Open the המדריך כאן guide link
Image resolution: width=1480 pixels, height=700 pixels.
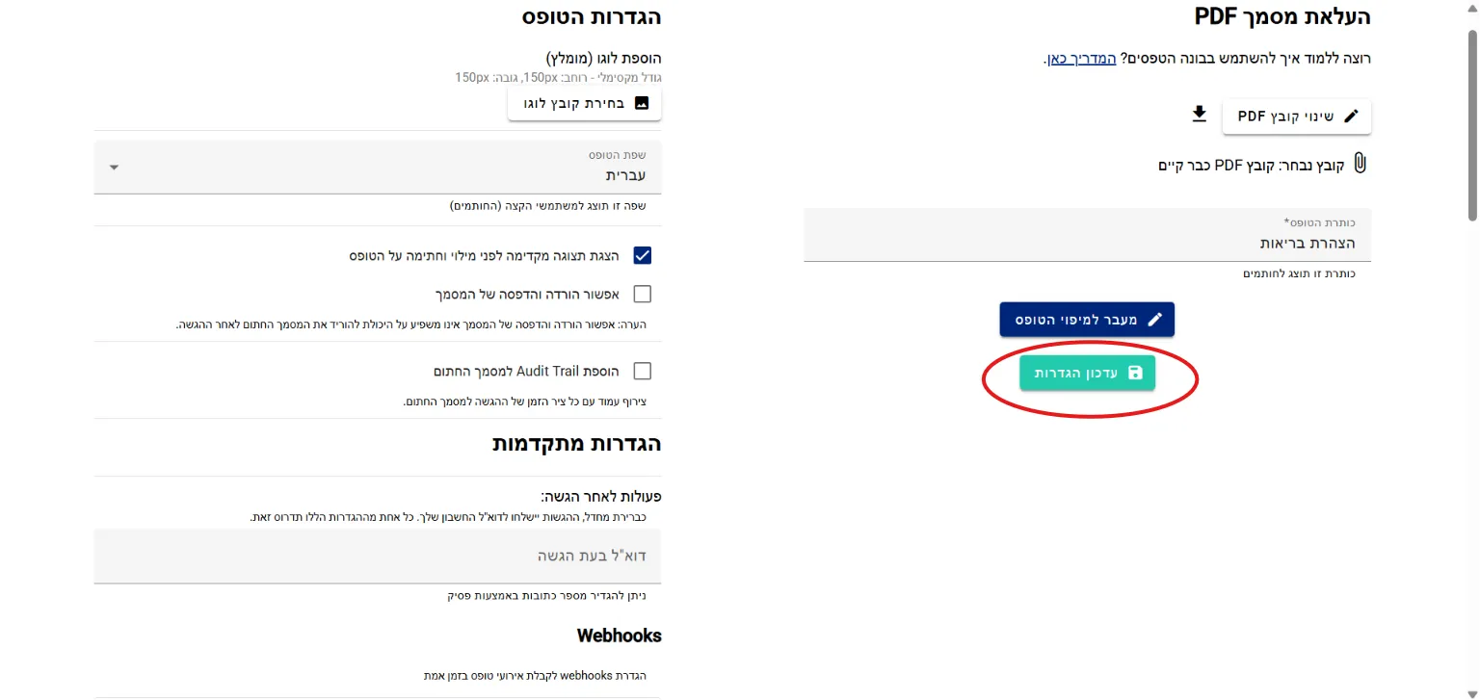1081,59
